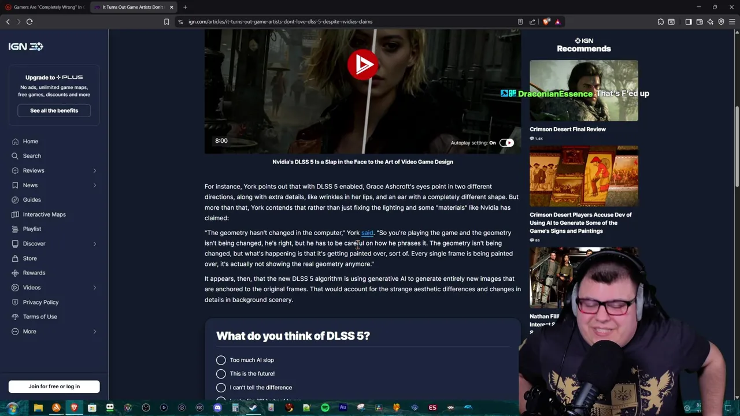This screenshot has width=740, height=416.
Task: Open Leo AI sparkle icon
Action: pyautogui.click(x=711, y=21)
